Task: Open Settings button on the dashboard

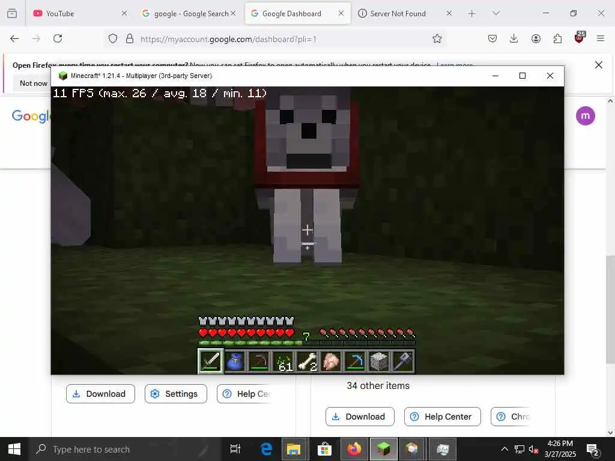Action: pos(176,394)
